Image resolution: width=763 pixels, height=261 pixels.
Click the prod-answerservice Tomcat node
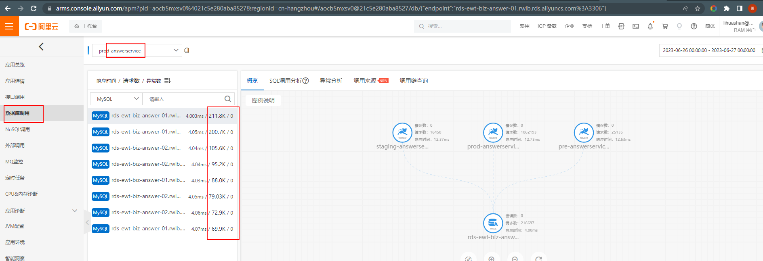click(493, 133)
